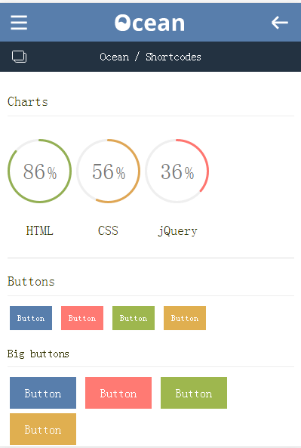Click the small blue Button

31,318
